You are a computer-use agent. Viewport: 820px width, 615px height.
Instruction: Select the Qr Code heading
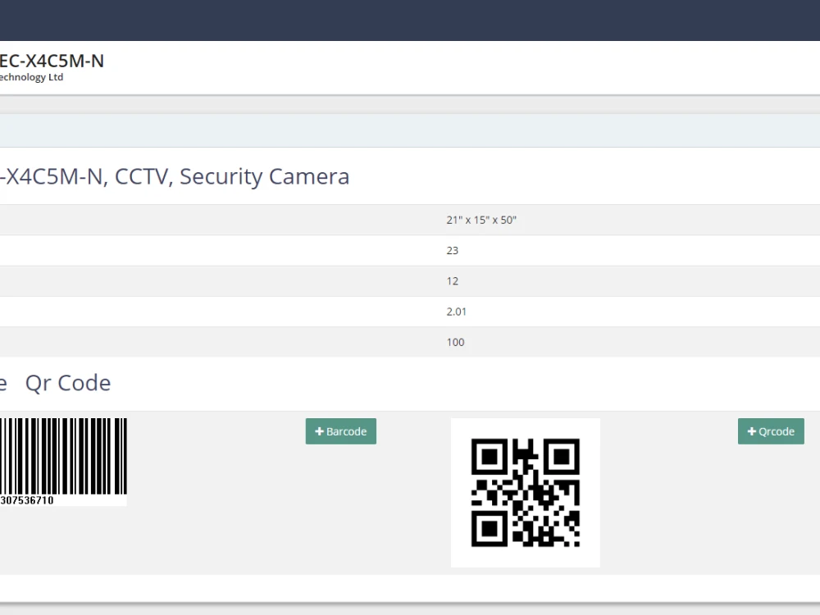click(68, 383)
